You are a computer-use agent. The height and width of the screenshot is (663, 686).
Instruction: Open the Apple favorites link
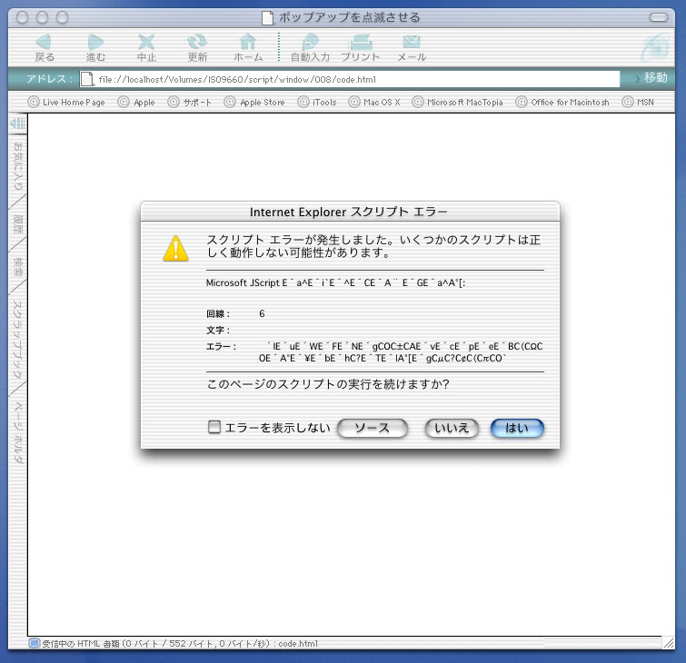point(136,103)
